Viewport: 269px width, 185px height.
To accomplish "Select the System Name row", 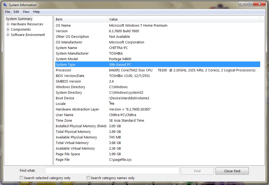I will pos(158,48).
